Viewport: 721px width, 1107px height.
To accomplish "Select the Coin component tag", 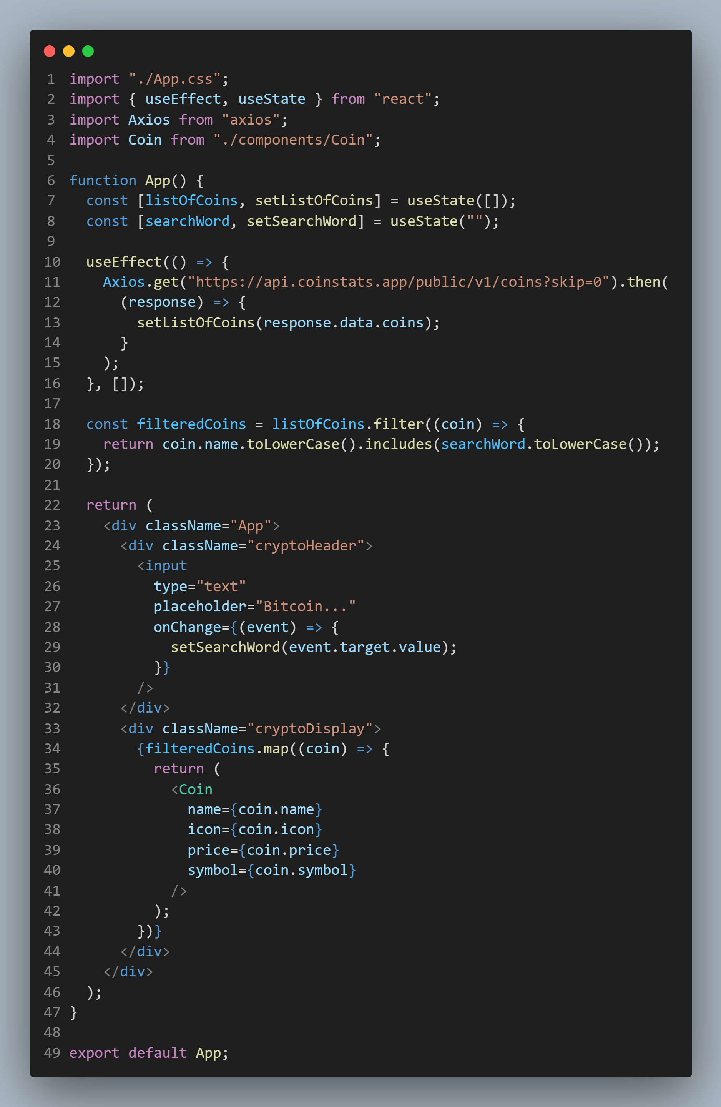I will click(193, 789).
